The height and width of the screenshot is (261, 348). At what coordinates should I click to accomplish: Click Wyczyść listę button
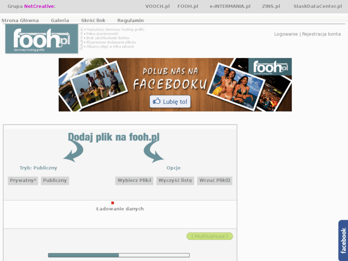click(175, 181)
